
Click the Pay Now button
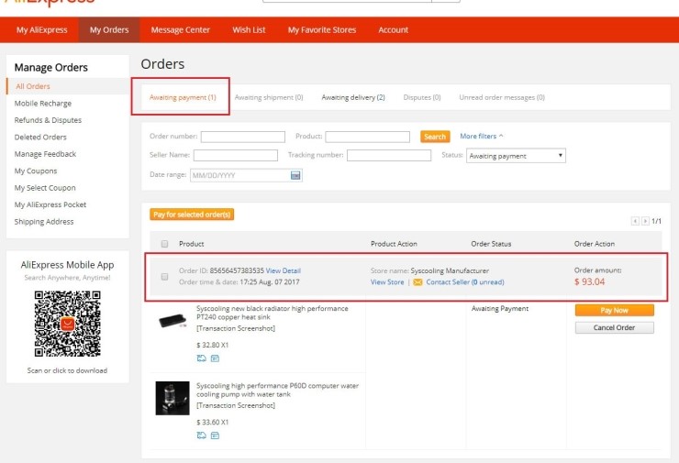(615, 310)
